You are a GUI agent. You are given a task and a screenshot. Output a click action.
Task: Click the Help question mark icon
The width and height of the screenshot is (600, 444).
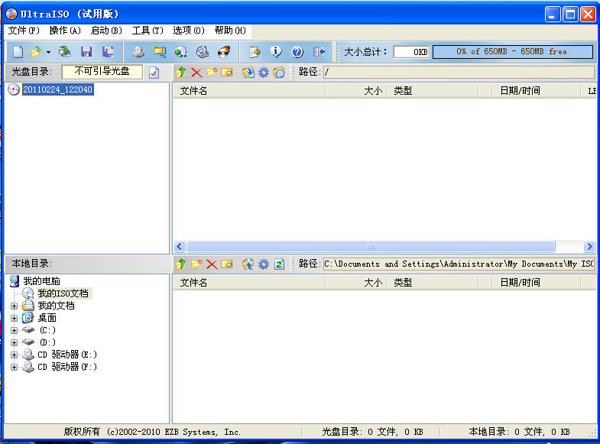pos(297,52)
